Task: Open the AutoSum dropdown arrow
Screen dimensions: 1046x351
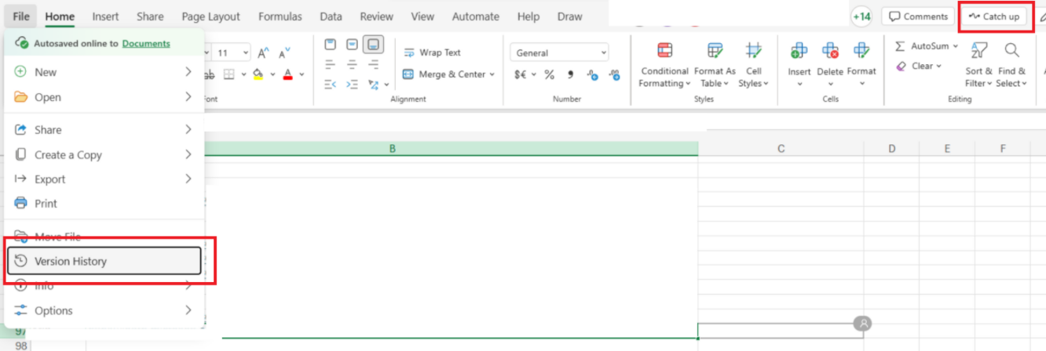Action: (x=956, y=46)
